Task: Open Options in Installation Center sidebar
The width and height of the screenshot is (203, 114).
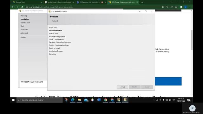Action: pyautogui.click(x=23, y=37)
